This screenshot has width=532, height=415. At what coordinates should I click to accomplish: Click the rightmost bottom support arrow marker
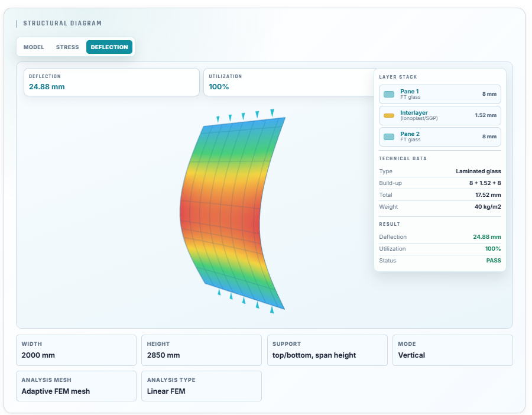click(272, 310)
